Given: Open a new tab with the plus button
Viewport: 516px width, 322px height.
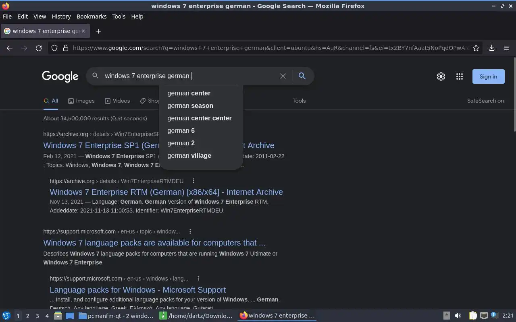Looking at the screenshot, I should 98,31.
